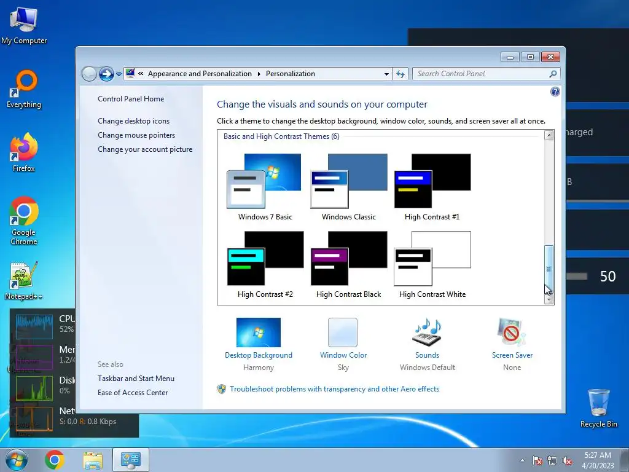
Task: Click the shield icon next to Troubleshoot
Action: click(x=221, y=389)
